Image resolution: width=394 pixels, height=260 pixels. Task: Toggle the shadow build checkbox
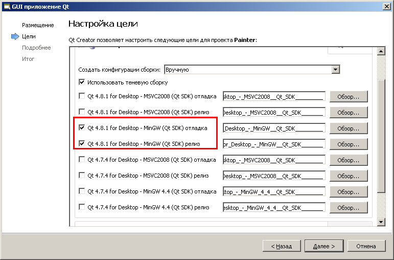(82, 82)
